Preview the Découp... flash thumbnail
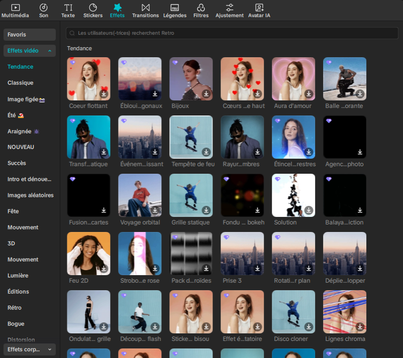 coord(140,312)
